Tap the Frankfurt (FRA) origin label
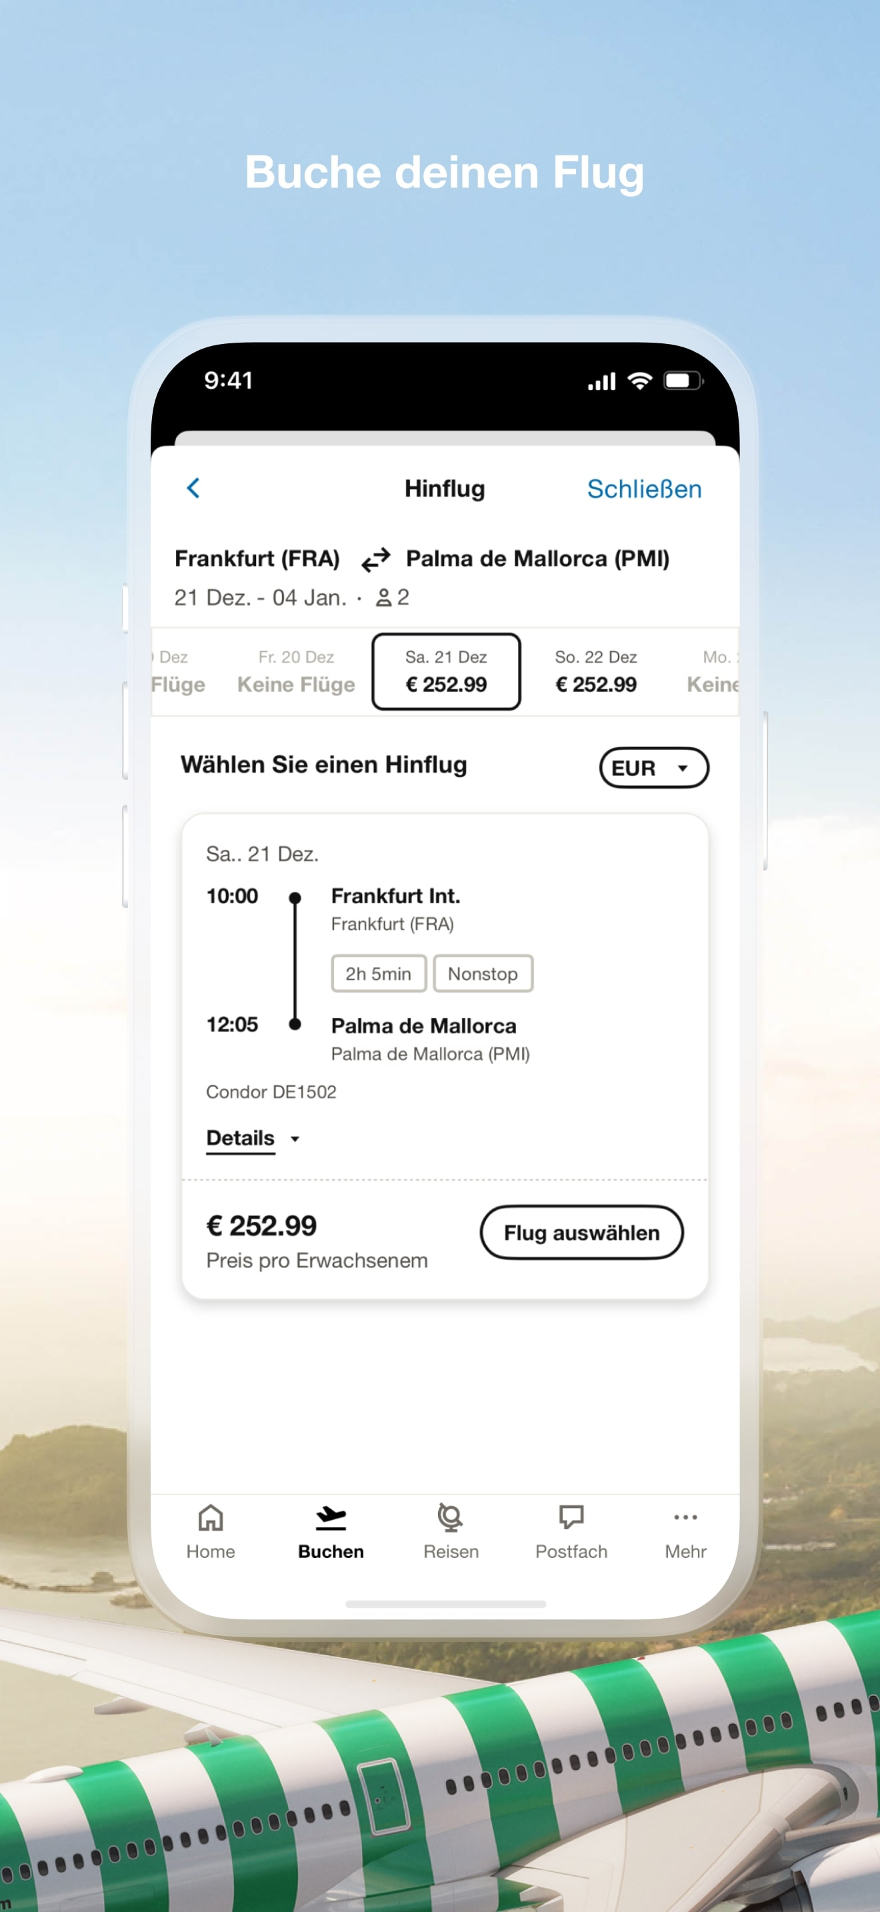880x1912 pixels. tap(257, 559)
